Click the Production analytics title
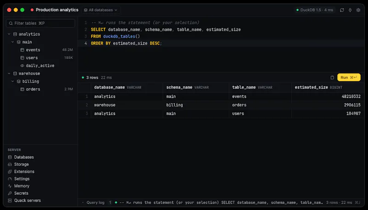368x210 pixels. tap(57, 10)
